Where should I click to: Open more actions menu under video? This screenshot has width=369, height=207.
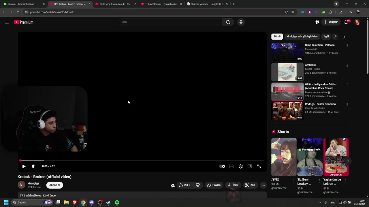coord(263,185)
